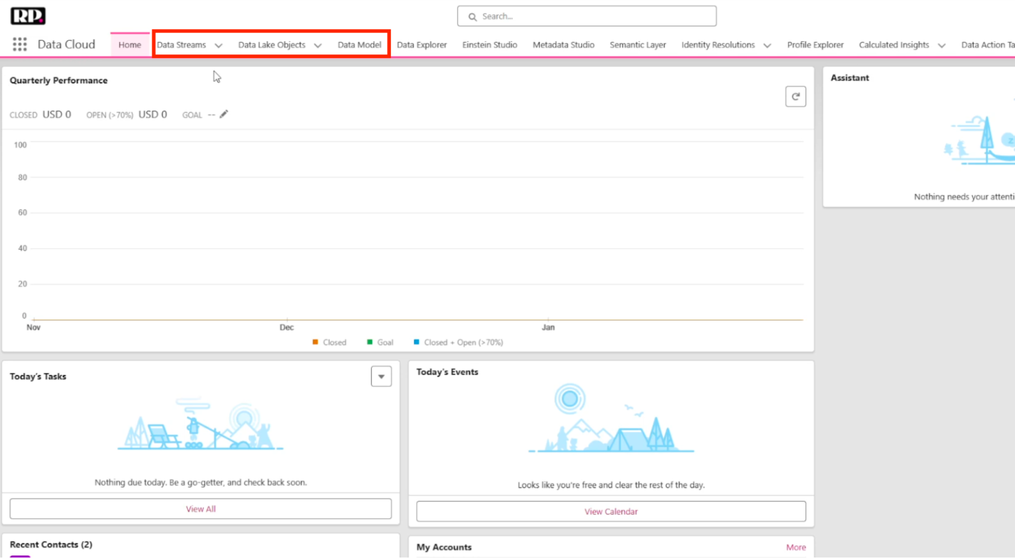Click the View Calendar button
1015x558 pixels.
611,511
